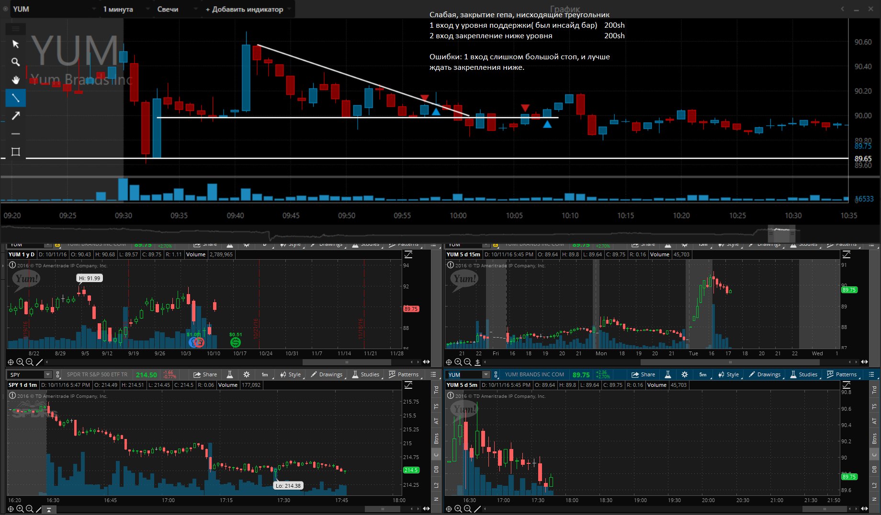Open chart settings gear in SPY chart

coord(246,374)
